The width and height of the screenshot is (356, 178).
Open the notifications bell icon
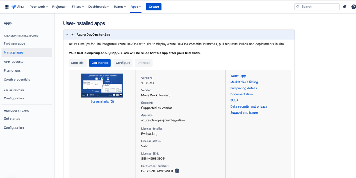(x=345, y=7)
